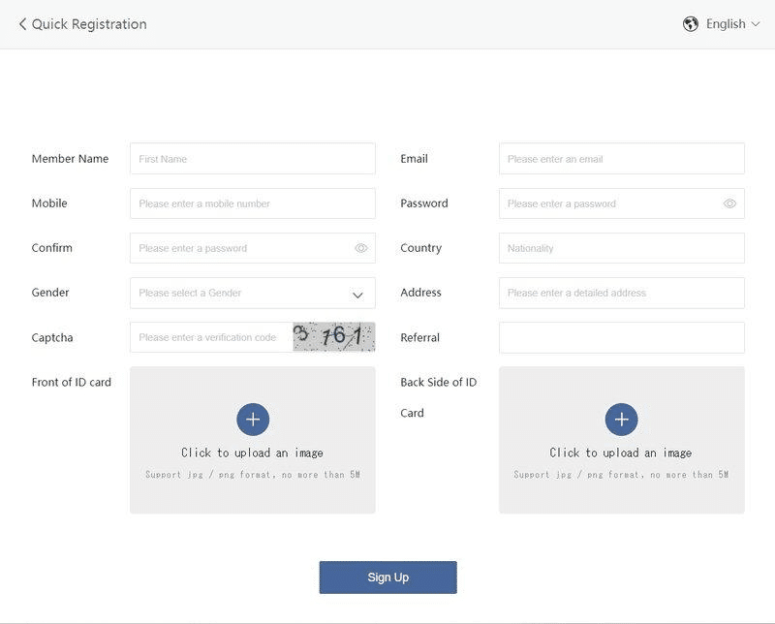Expand the English language selector

(x=733, y=24)
